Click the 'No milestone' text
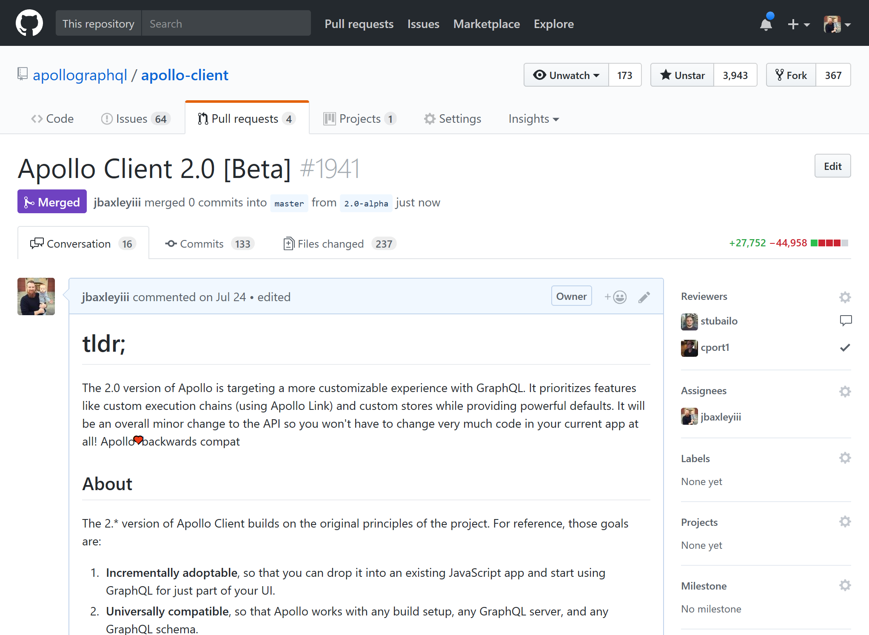Image resolution: width=869 pixels, height=635 pixels. [x=711, y=609]
